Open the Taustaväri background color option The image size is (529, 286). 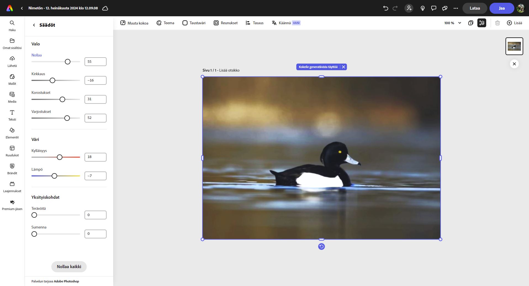pos(194,23)
